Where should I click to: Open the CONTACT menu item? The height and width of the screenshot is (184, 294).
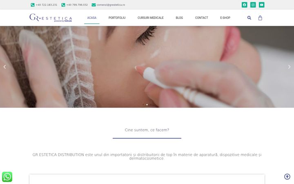(202, 18)
